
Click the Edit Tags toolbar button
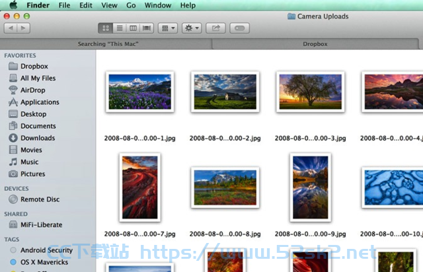[239, 28]
